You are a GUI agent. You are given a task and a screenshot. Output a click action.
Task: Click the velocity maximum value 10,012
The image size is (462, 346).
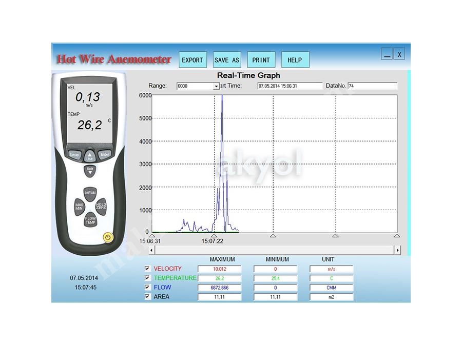tap(220, 269)
